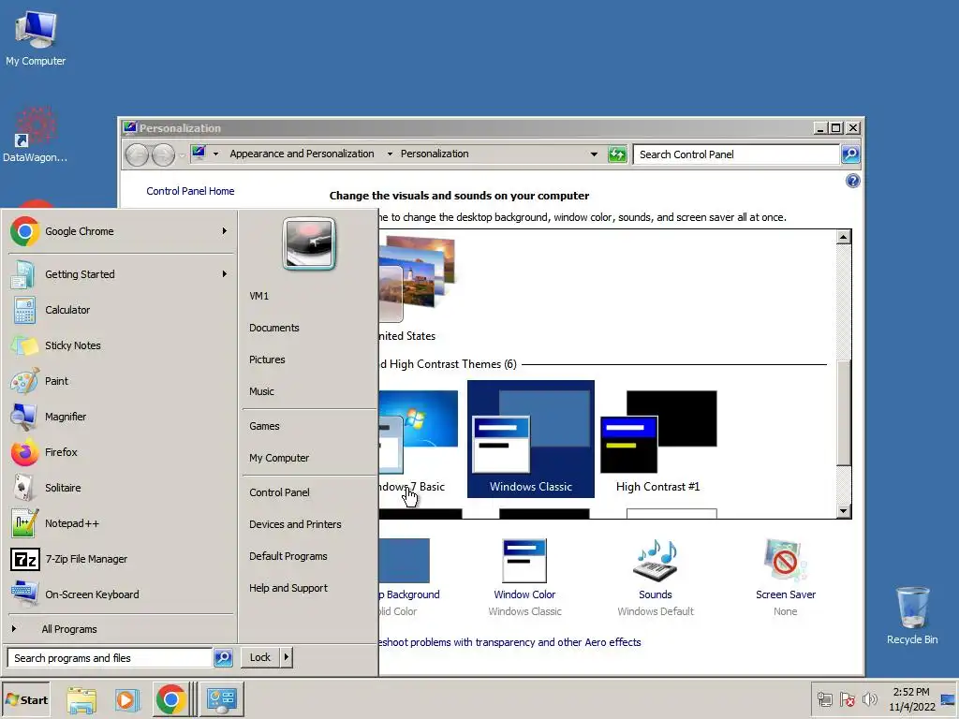Select Windows Classic theme
This screenshot has height=719, width=959.
coord(531,439)
